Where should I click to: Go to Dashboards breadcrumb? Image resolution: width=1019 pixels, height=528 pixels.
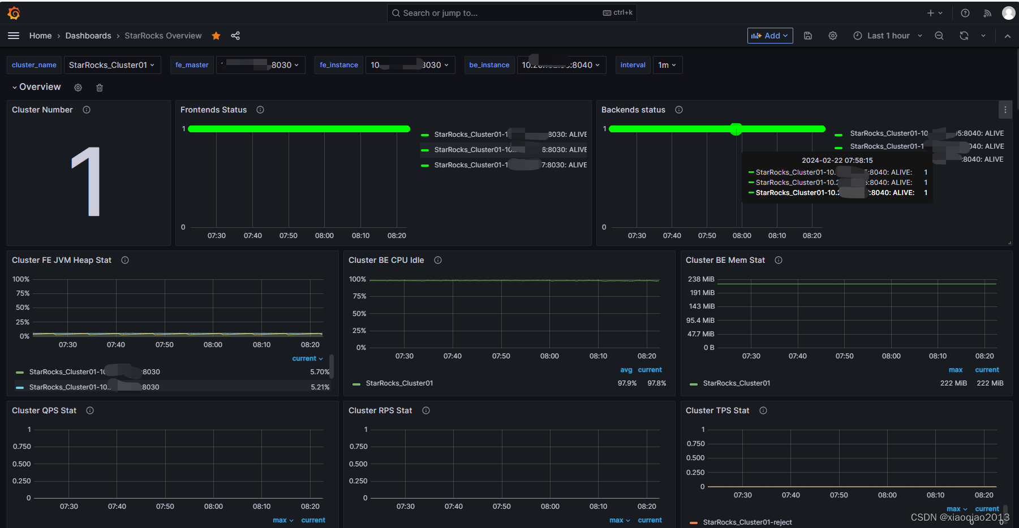point(88,36)
